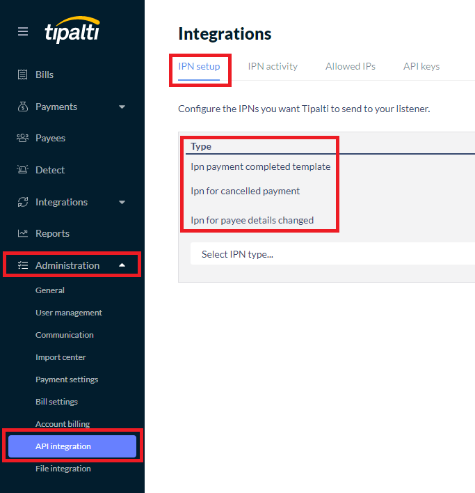Click the Integrations sync arrows icon
The image size is (475, 493).
click(22, 202)
